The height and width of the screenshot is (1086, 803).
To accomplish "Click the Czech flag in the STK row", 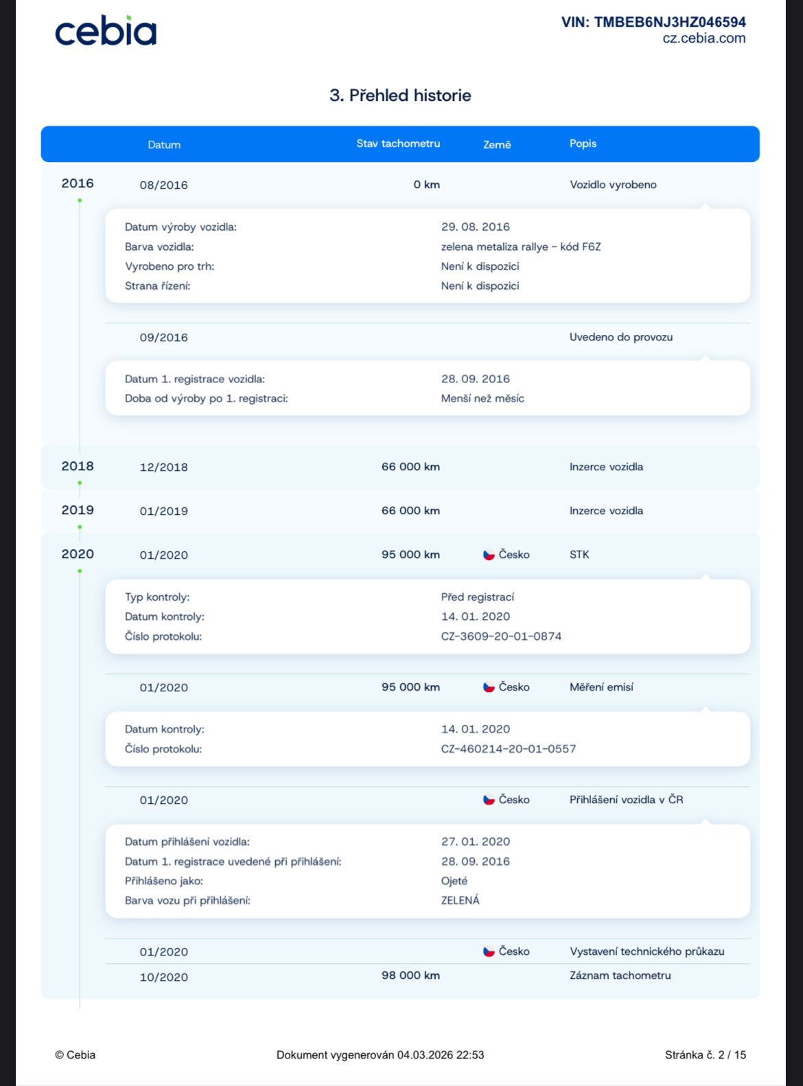I will pyautogui.click(x=489, y=555).
